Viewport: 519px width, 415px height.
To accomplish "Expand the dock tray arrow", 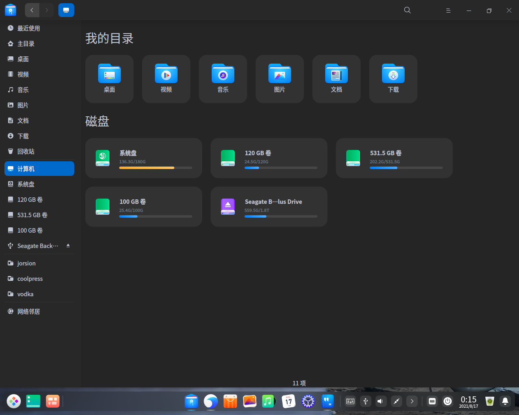I will [412, 401].
